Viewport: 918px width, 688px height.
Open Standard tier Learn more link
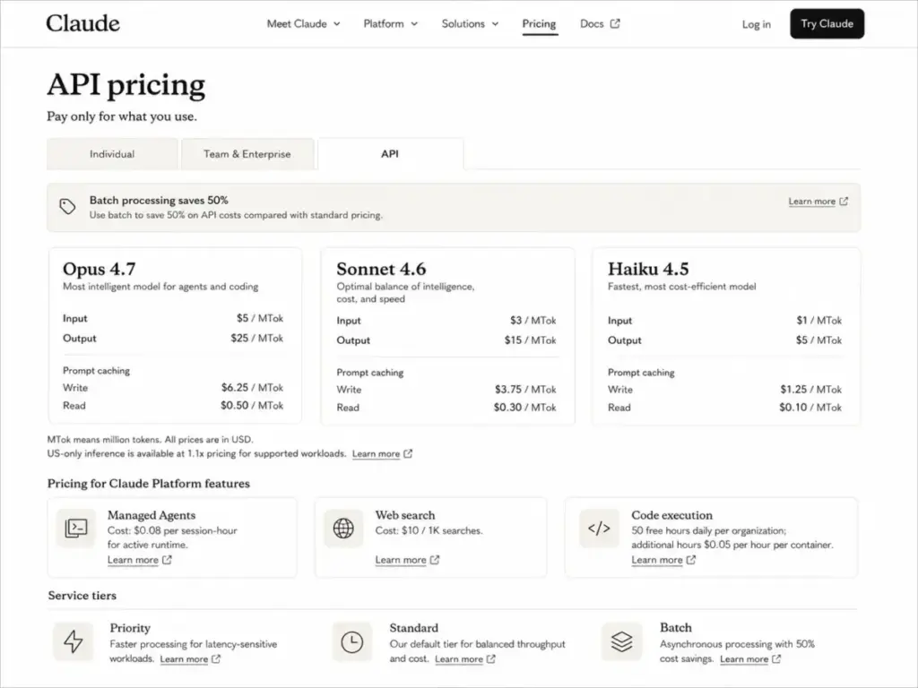[459, 659]
